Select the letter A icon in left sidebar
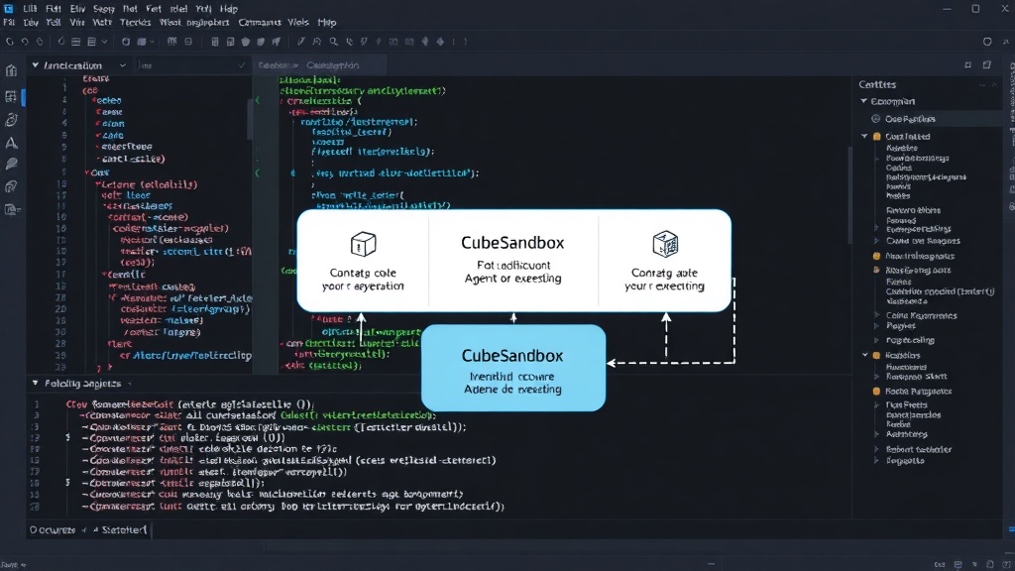 (x=11, y=143)
